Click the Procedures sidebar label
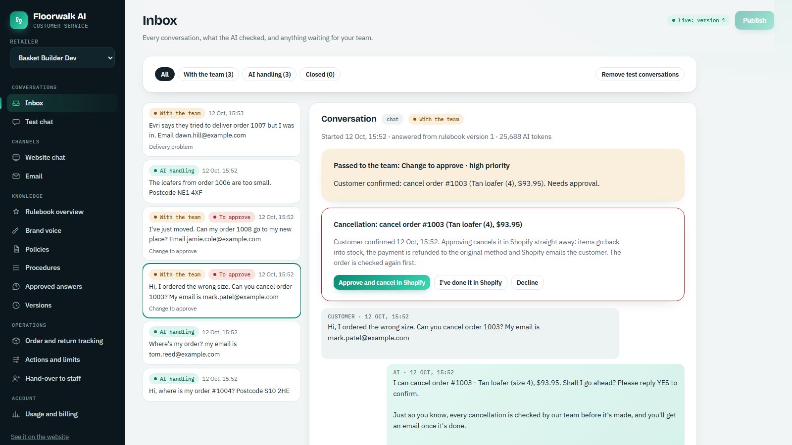The width and height of the screenshot is (792, 445). pyautogui.click(x=43, y=268)
